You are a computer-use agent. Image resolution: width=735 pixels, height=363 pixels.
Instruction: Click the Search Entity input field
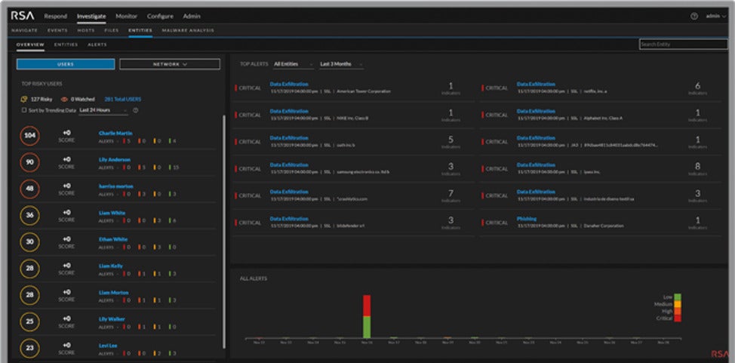(x=684, y=44)
